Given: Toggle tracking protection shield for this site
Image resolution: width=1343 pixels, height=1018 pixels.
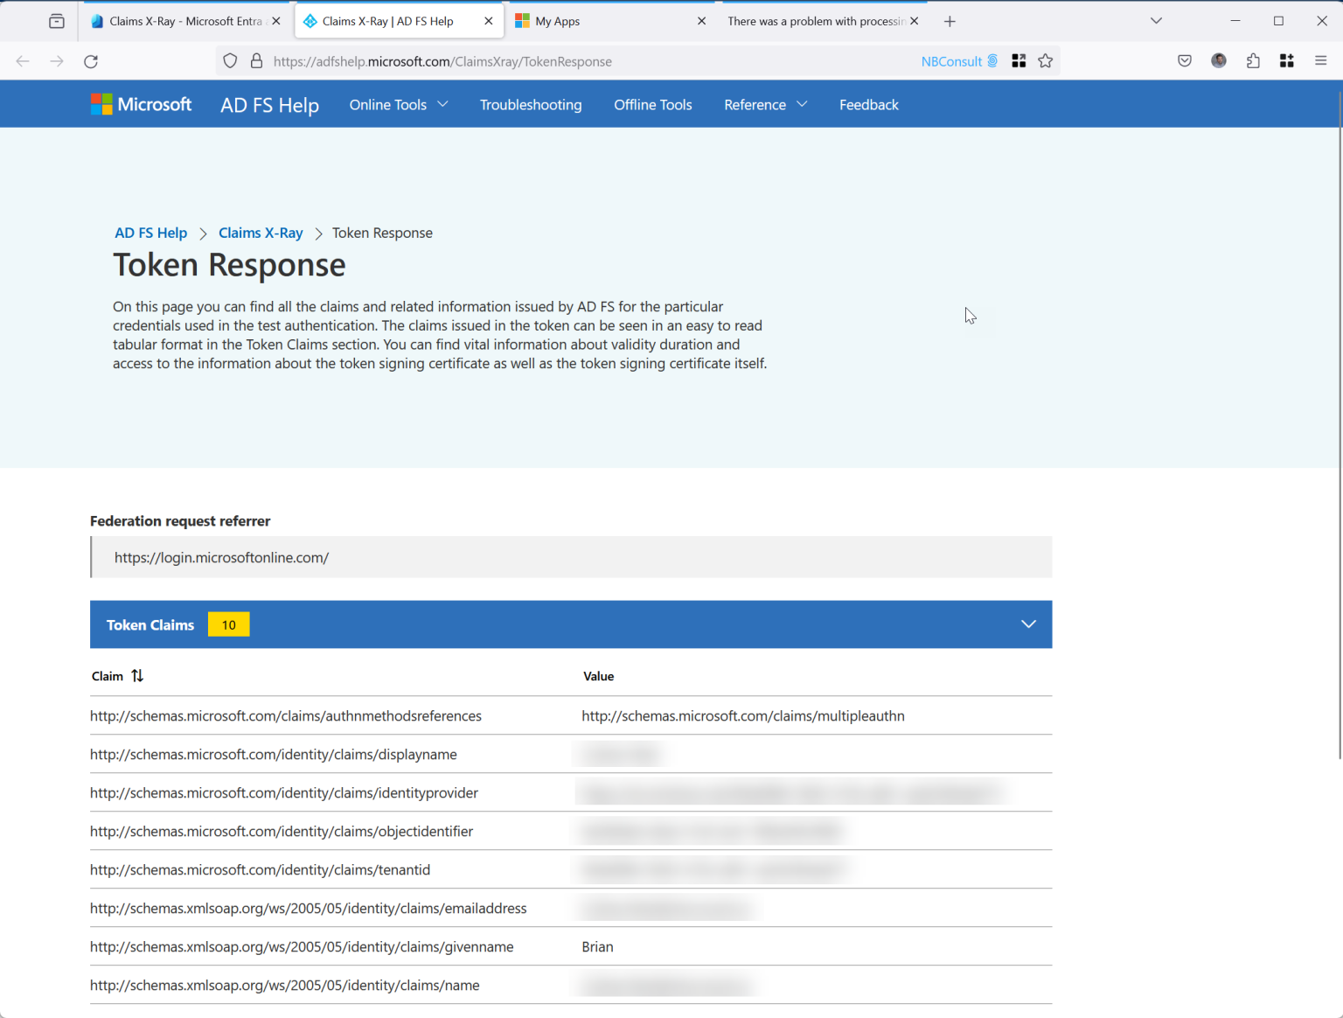Looking at the screenshot, I should click(229, 61).
